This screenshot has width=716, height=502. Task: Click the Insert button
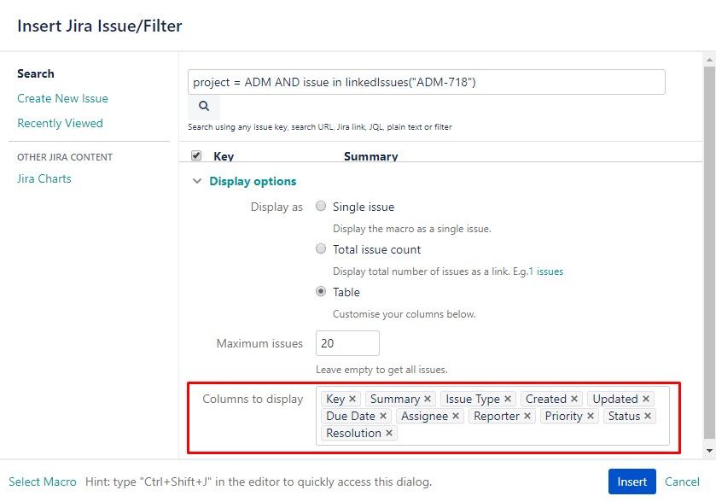pyautogui.click(x=632, y=482)
